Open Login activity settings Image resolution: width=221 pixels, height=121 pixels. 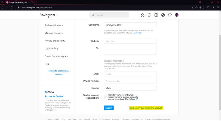[52, 49]
